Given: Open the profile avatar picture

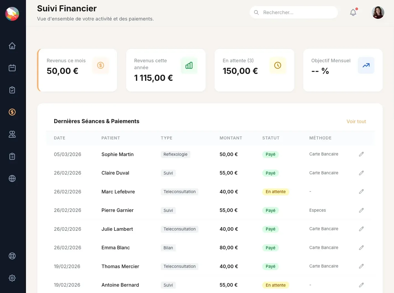Looking at the screenshot, I should pyautogui.click(x=378, y=12).
